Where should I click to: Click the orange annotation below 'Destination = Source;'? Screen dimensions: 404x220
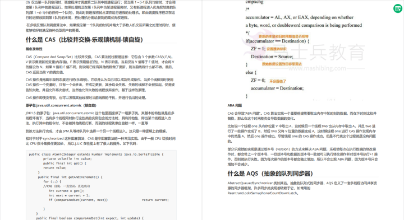[282, 64]
